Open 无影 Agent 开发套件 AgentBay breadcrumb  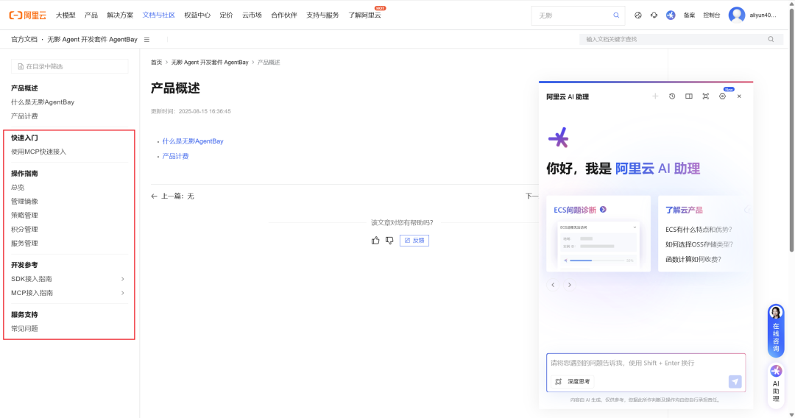209,63
